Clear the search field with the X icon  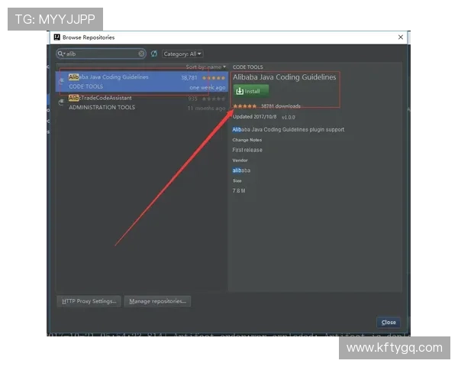pyautogui.click(x=141, y=54)
